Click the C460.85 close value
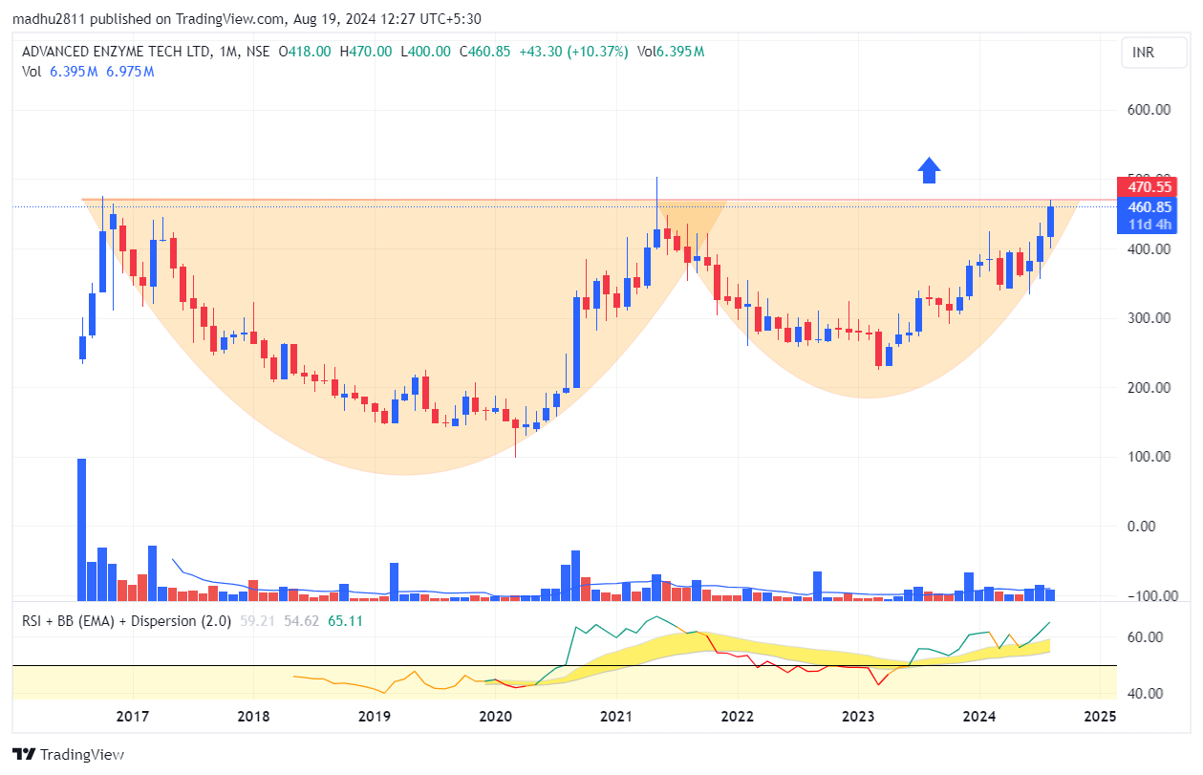This screenshot has width=1203, height=775. [485, 52]
